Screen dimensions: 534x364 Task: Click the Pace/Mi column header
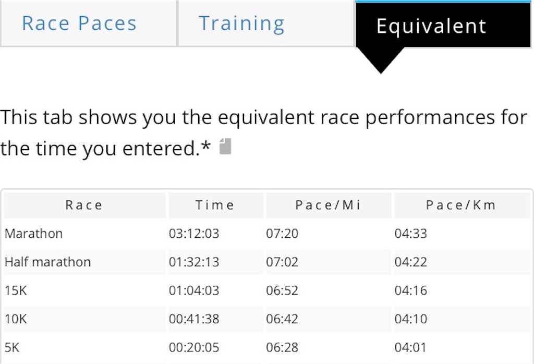(329, 205)
